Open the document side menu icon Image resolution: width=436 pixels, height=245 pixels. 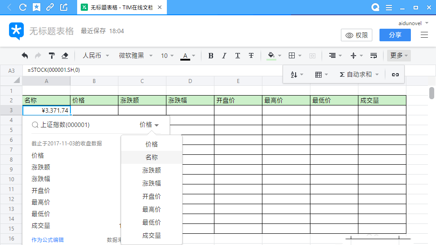point(424,35)
